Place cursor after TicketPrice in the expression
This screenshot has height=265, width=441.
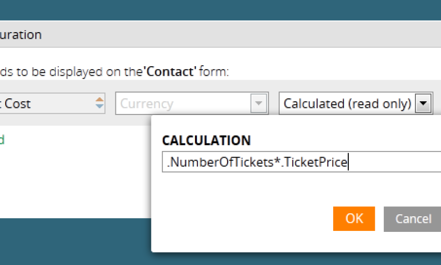pyautogui.click(x=348, y=163)
